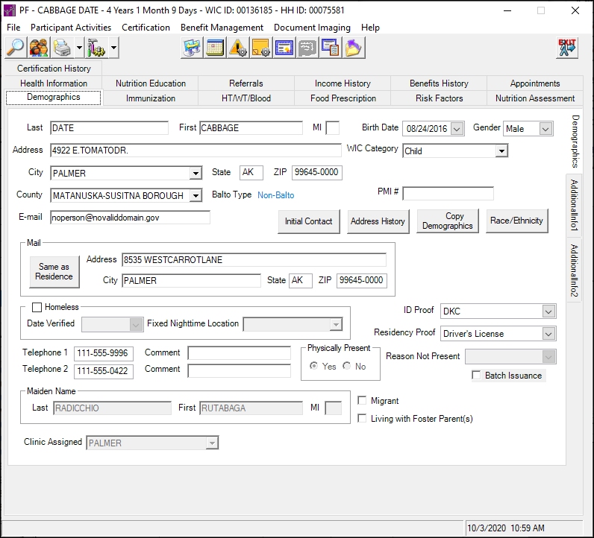Check the Migrant checkbox
This screenshot has width=594, height=538.
[362, 400]
